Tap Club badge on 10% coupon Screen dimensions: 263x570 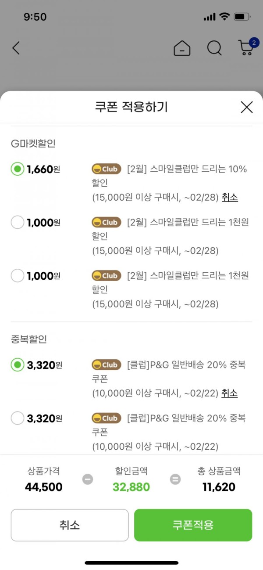[x=106, y=169]
